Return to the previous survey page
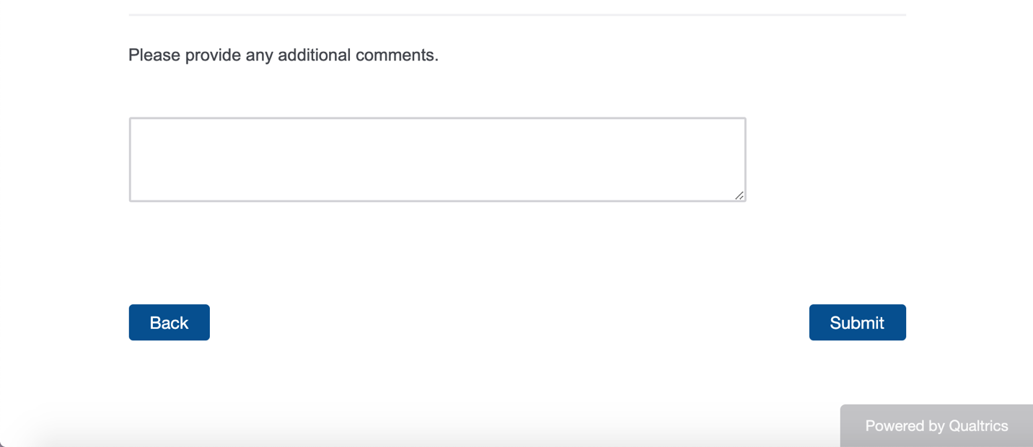Screen dimensions: 1033x447 (x=169, y=322)
